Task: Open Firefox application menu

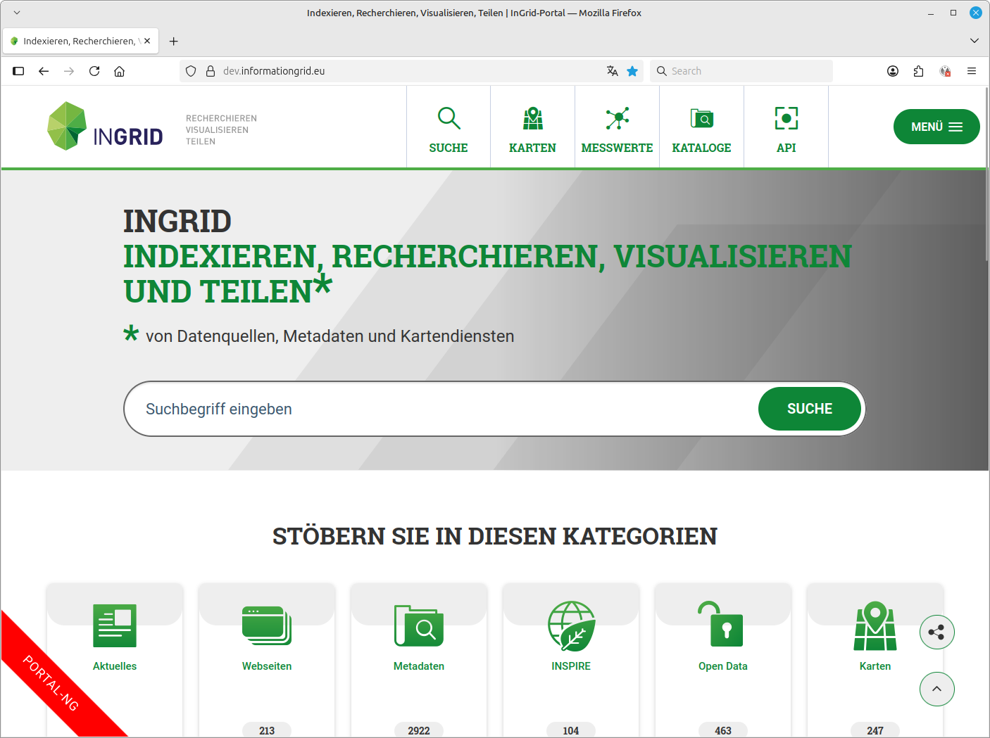Action: coord(972,71)
